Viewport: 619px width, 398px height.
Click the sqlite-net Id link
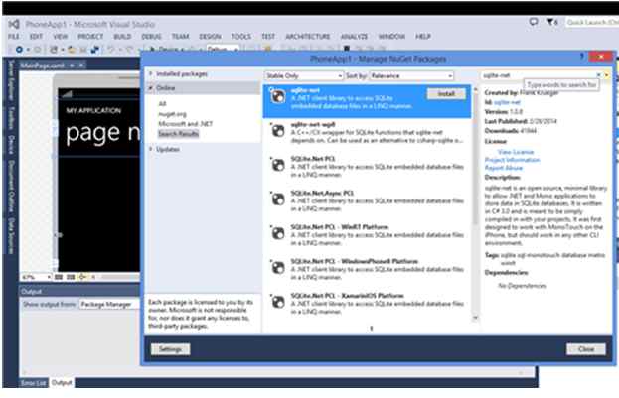507,102
